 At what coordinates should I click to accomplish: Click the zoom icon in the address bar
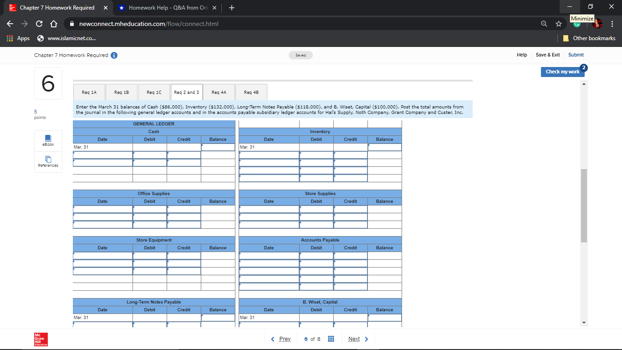(544, 23)
